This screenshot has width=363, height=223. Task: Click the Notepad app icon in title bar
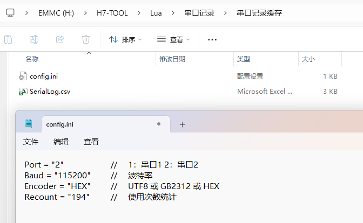point(29,124)
